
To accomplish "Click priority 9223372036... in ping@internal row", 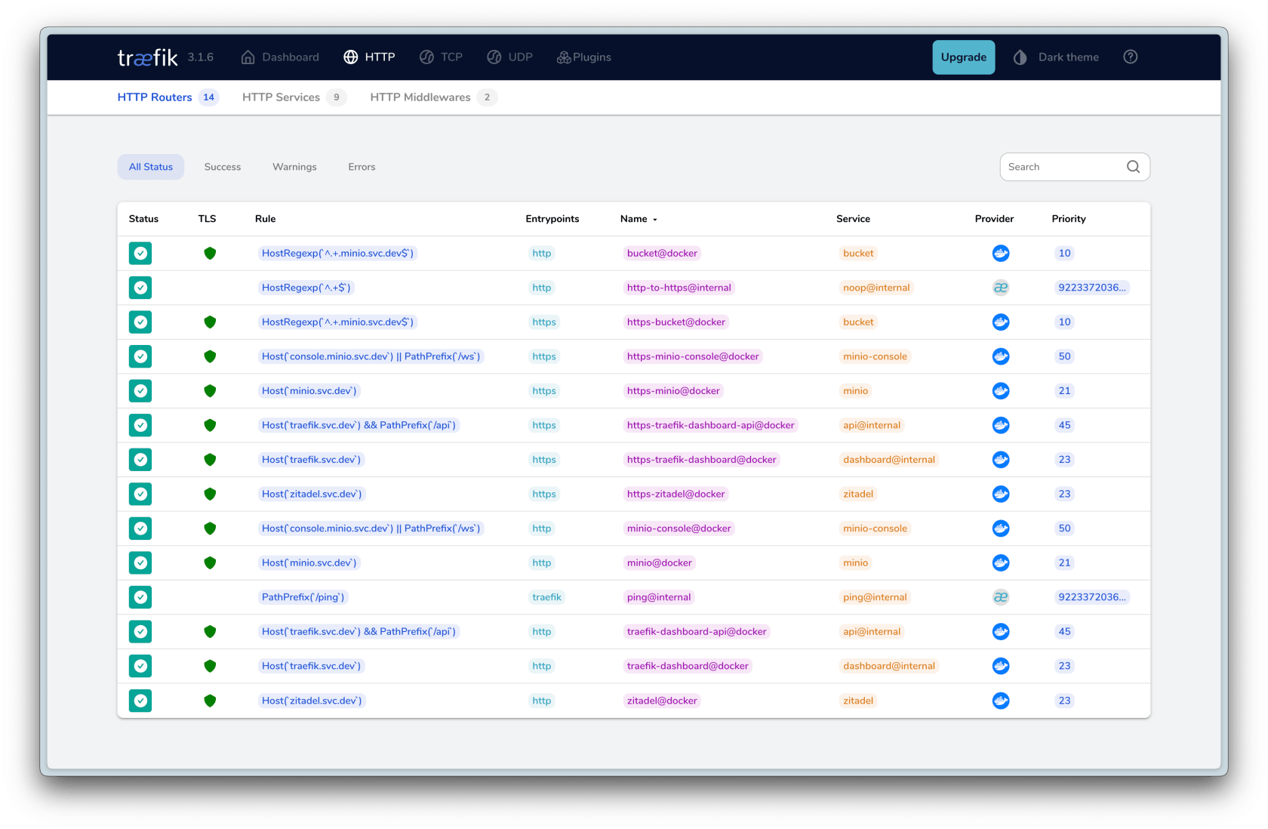I will click(1091, 597).
